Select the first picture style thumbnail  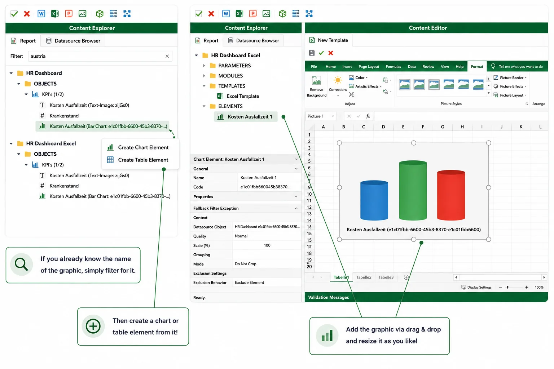[x=404, y=84]
